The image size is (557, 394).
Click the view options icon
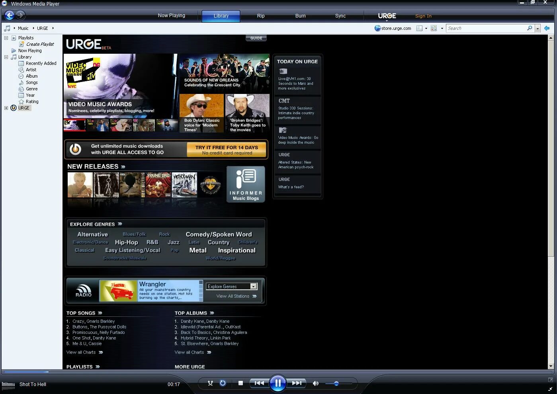point(434,28)
